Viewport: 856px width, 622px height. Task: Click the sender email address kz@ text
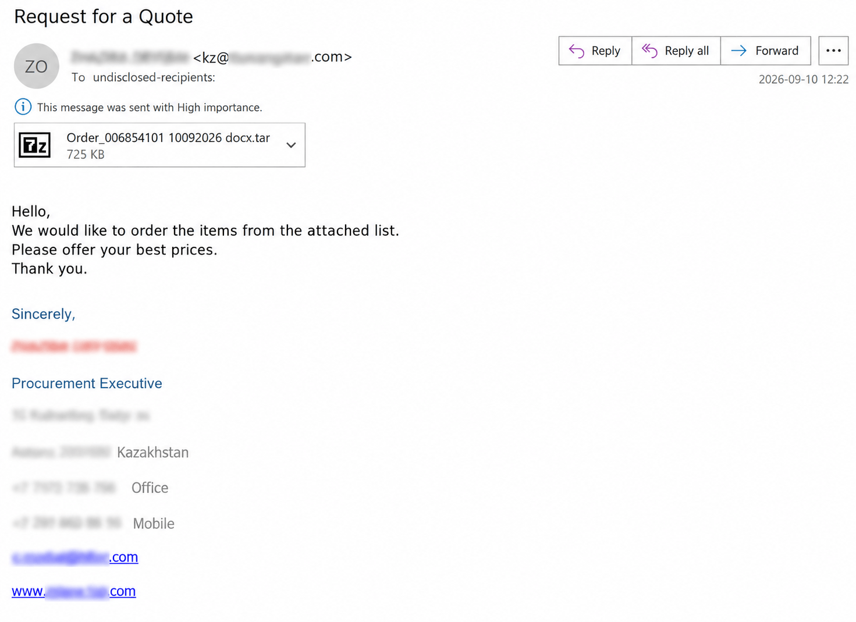tap(272, 57)
